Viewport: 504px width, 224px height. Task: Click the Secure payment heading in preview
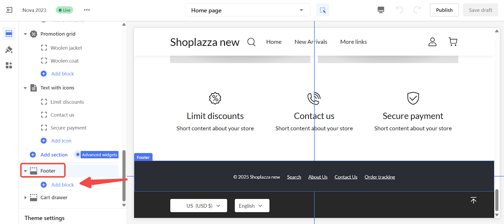coord(413,116)
